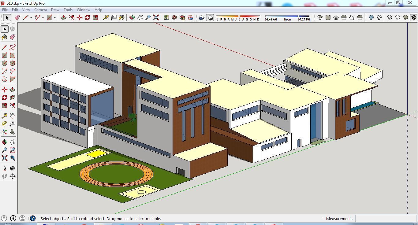418x225 pixels.
Task: Click the 'Select objects' status hint text
Action: click(101, 219)
